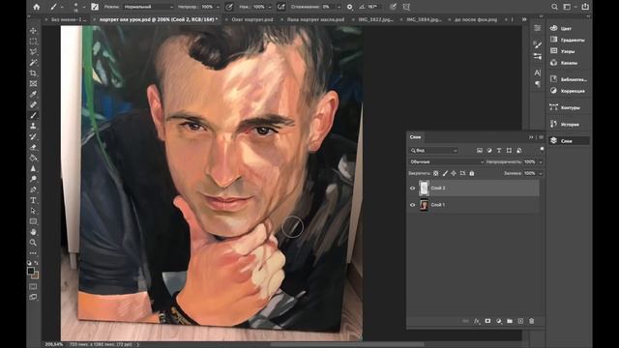Select the Rectangle shape tool
Viewport: 619px width, 348px height.
point(33,221)
